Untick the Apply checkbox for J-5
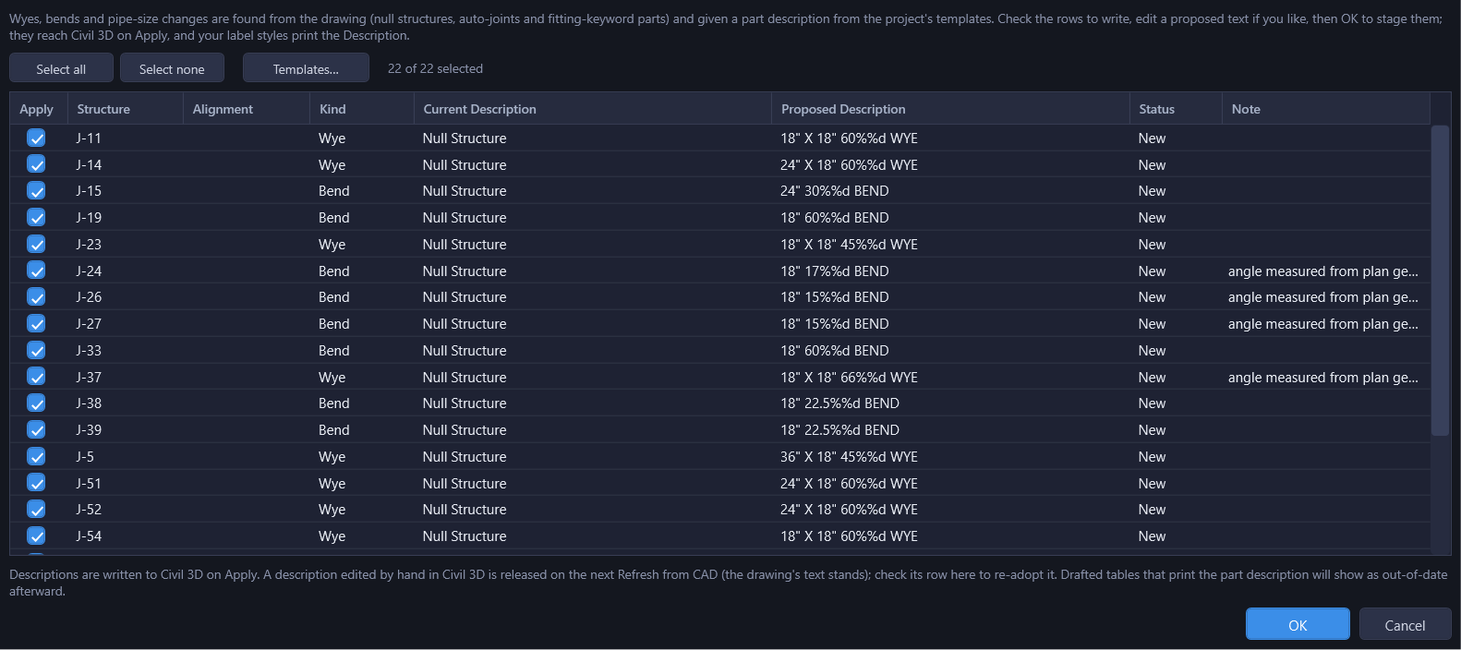The width and height of the screenshot is (1461, 650). (x=36, y=456)
